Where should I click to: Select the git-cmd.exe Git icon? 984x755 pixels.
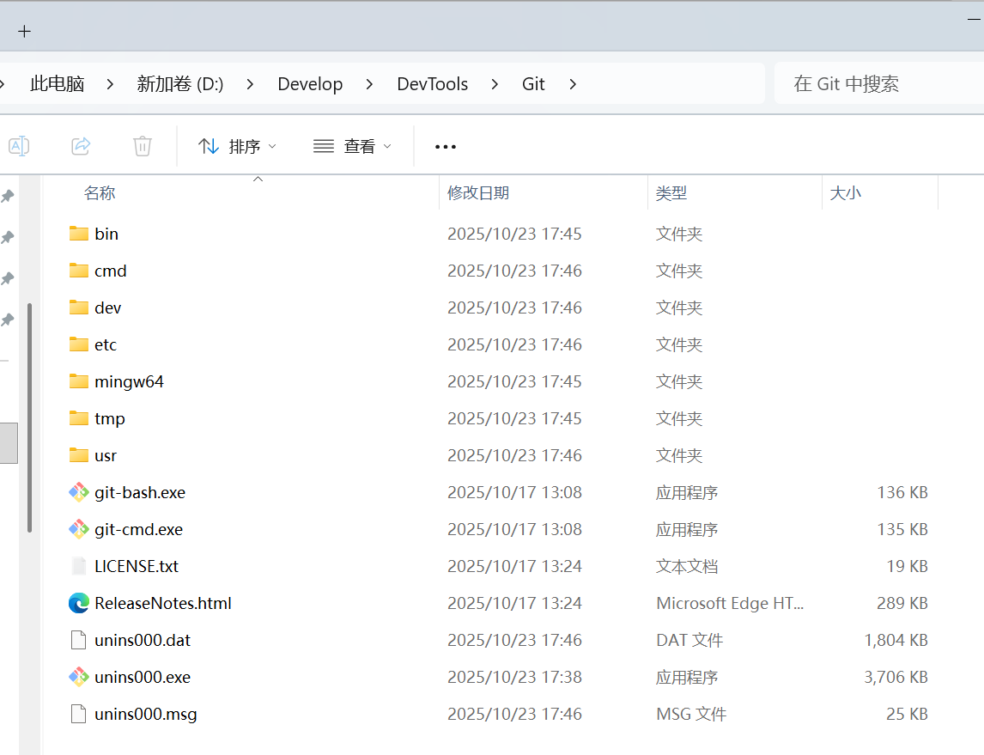(78, 529)
